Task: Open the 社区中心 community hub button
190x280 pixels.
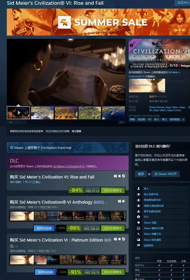Action: (x=183, y=2)
